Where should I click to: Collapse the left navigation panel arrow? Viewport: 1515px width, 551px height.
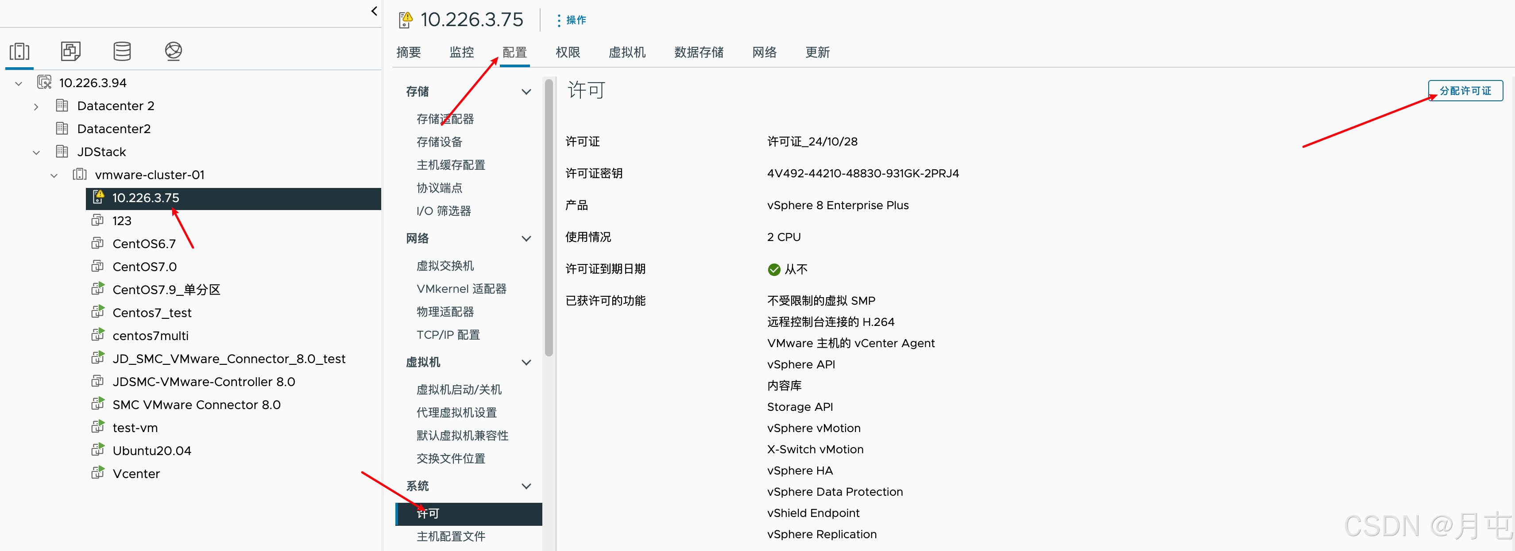coord(374,11)
